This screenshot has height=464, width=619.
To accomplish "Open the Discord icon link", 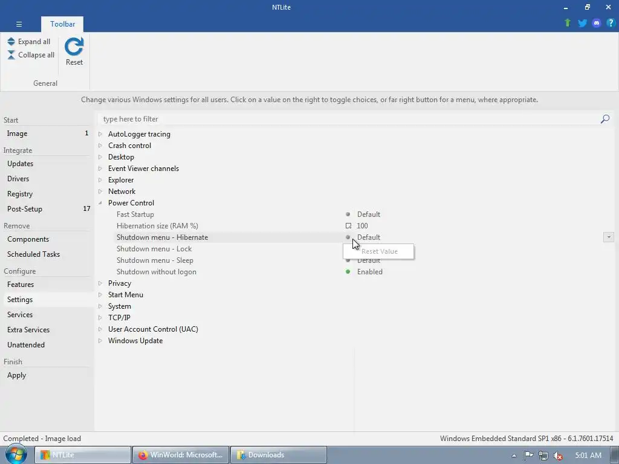I will point(597,23).
